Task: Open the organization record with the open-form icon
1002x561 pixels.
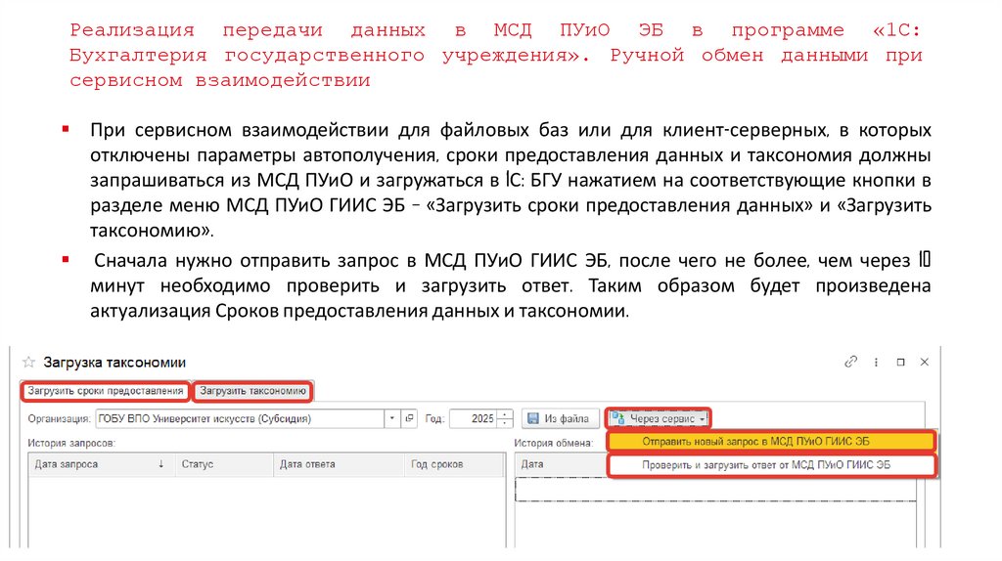Action: [410, 418]
